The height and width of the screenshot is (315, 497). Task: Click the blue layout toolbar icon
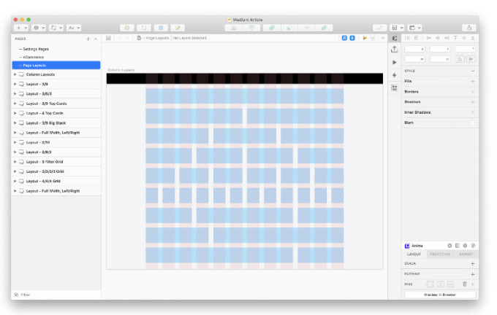(x=161, y=28)
